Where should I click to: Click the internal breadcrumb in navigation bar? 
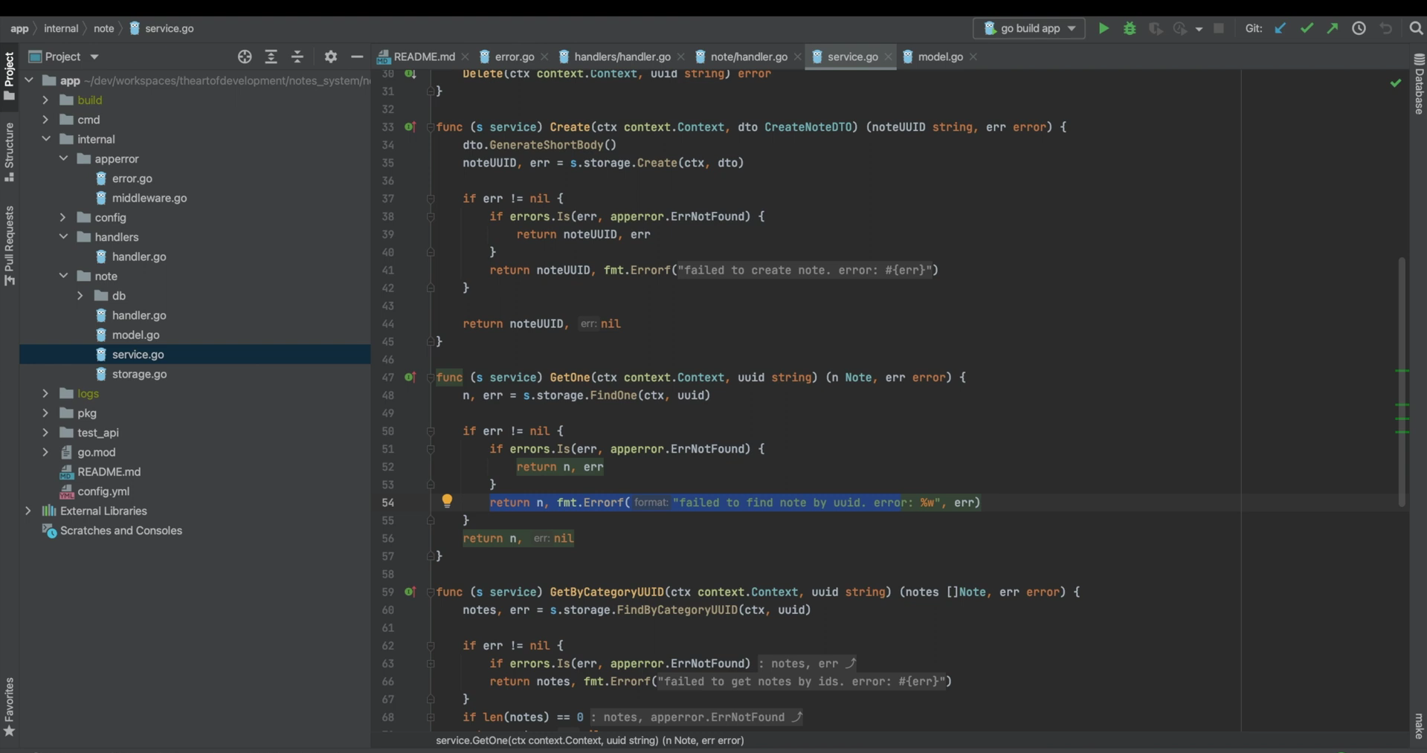(x=61, y=28)
